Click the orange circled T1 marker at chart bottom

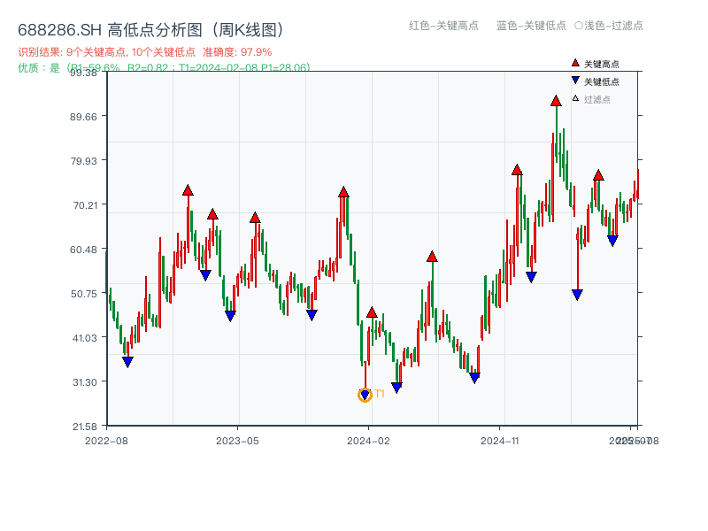click(x=364, y=395)
